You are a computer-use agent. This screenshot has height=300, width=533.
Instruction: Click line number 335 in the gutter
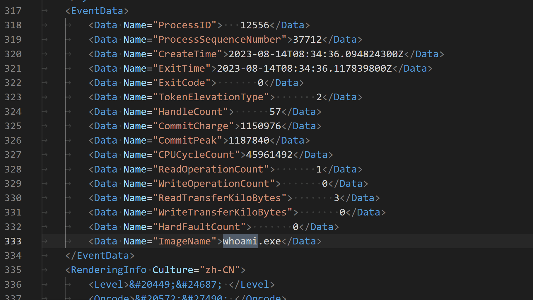tap(13, 270)
